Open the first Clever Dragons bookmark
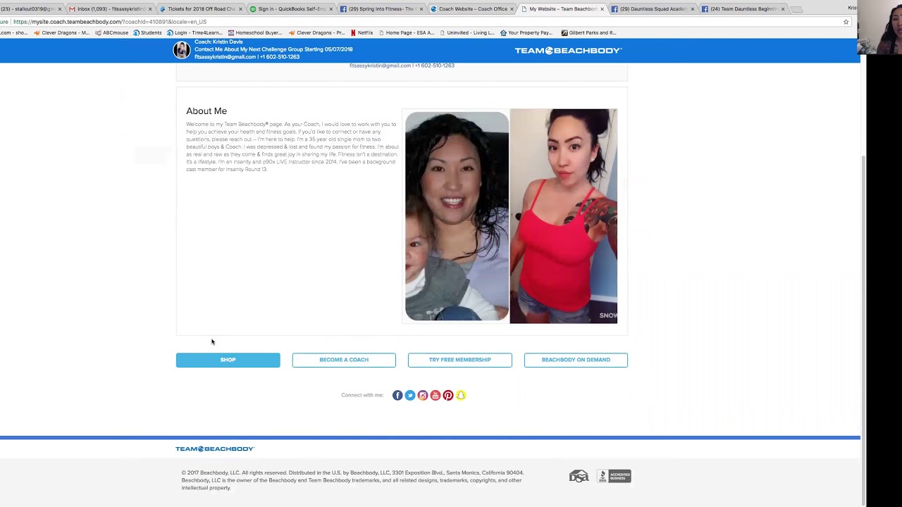This screenshot has height=507, width=902. tap(61, 32)
